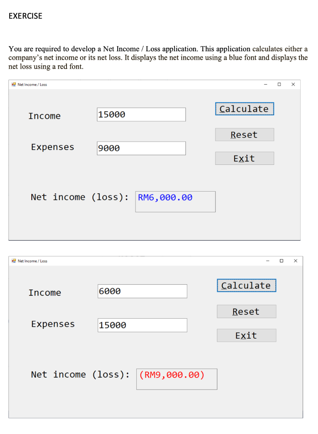Close the lower Net Income / Loss window
Screen dimensions: 318x434
pos(296,261)
